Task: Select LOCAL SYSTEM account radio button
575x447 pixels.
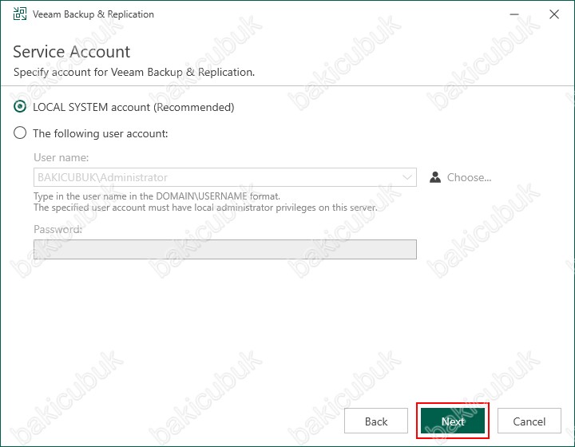Action: coord(20,107)
